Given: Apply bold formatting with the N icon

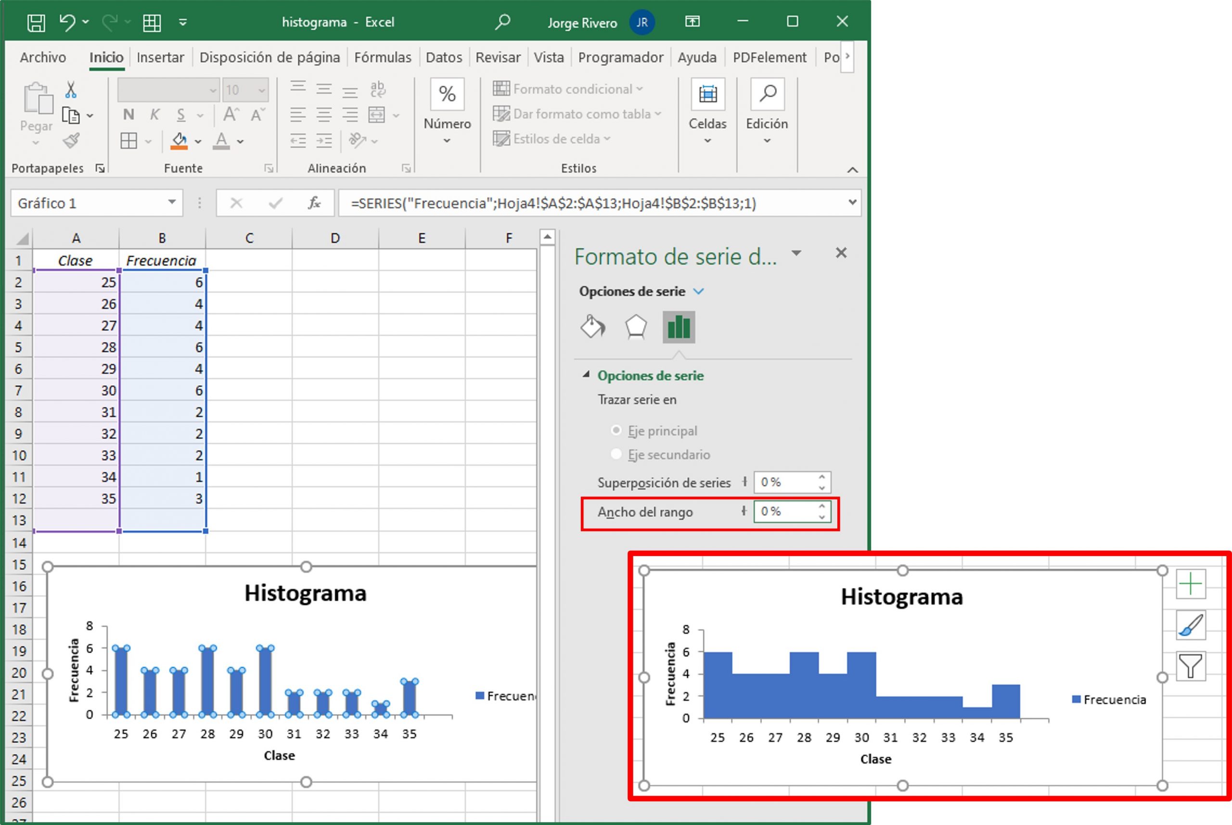Looking at the screenshot, I should (x=128, y=114).
